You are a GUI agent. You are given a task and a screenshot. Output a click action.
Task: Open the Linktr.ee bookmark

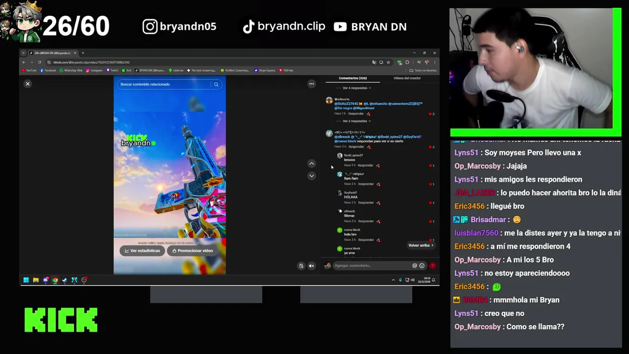[x=176, y=70]
